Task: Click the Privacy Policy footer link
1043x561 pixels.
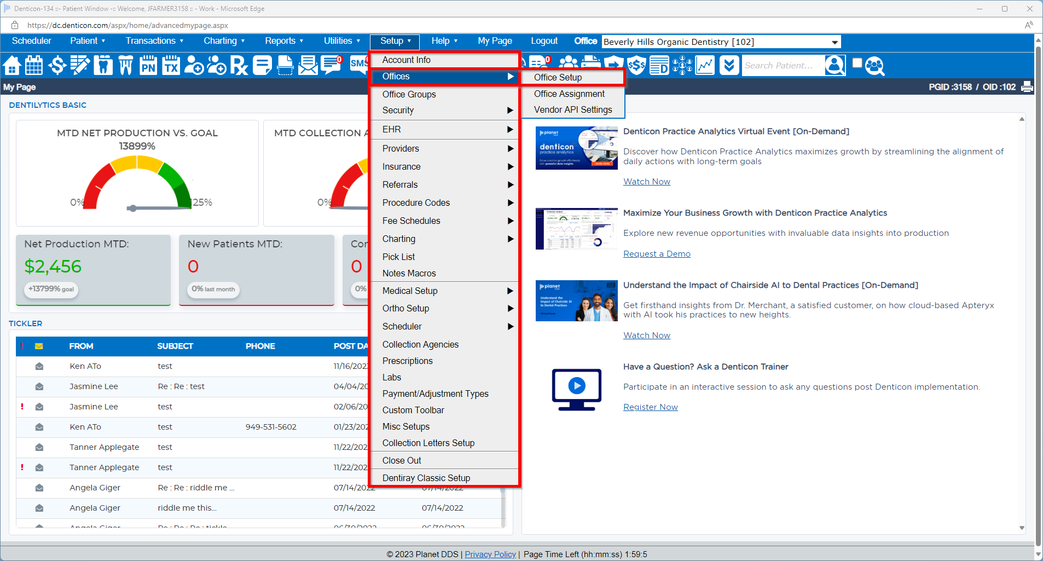Action: point(490,554)
